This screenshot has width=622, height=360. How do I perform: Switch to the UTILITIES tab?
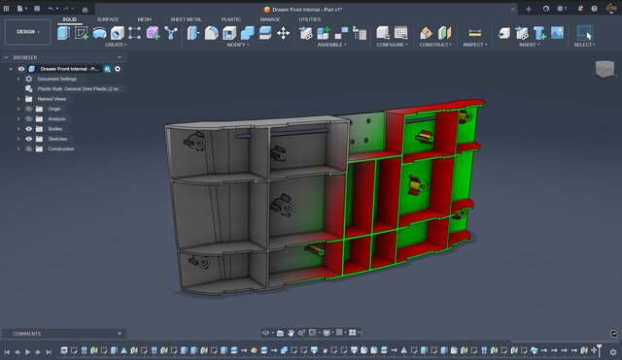[310, 19]
